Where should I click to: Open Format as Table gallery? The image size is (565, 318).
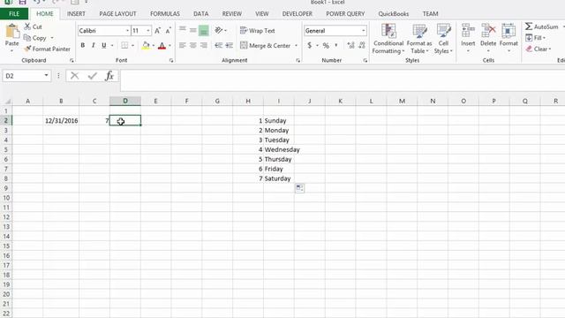(x=419, y=39)
